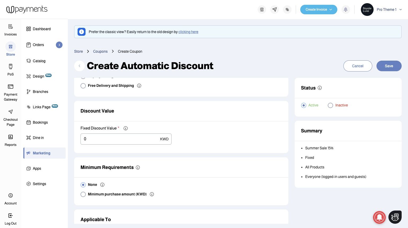Choose Minimum purchase amount (KWD) option

coord(83,194)
